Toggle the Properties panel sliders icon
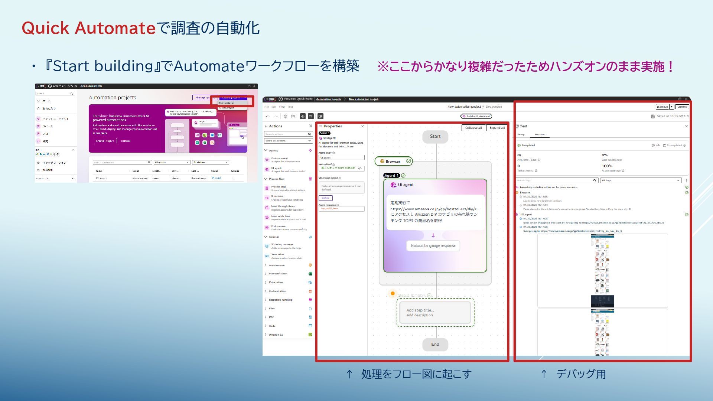713x401 pixels. [311, 117]
